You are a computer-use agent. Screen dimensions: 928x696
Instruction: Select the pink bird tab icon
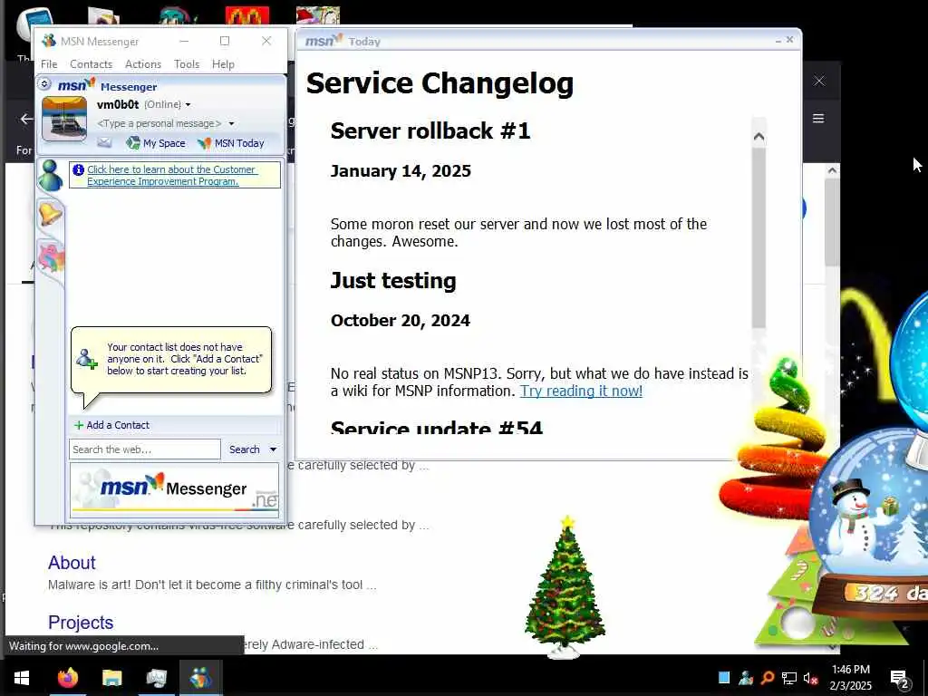(x=52, y=258)
